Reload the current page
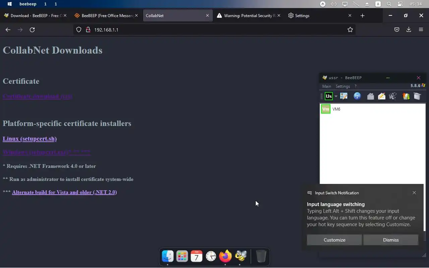The image size is (429, 268). (32, 30)
